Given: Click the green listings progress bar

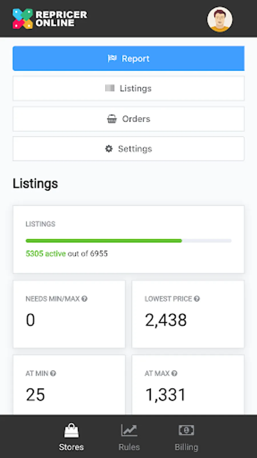Looking at the screenshot, I should 104,241.
